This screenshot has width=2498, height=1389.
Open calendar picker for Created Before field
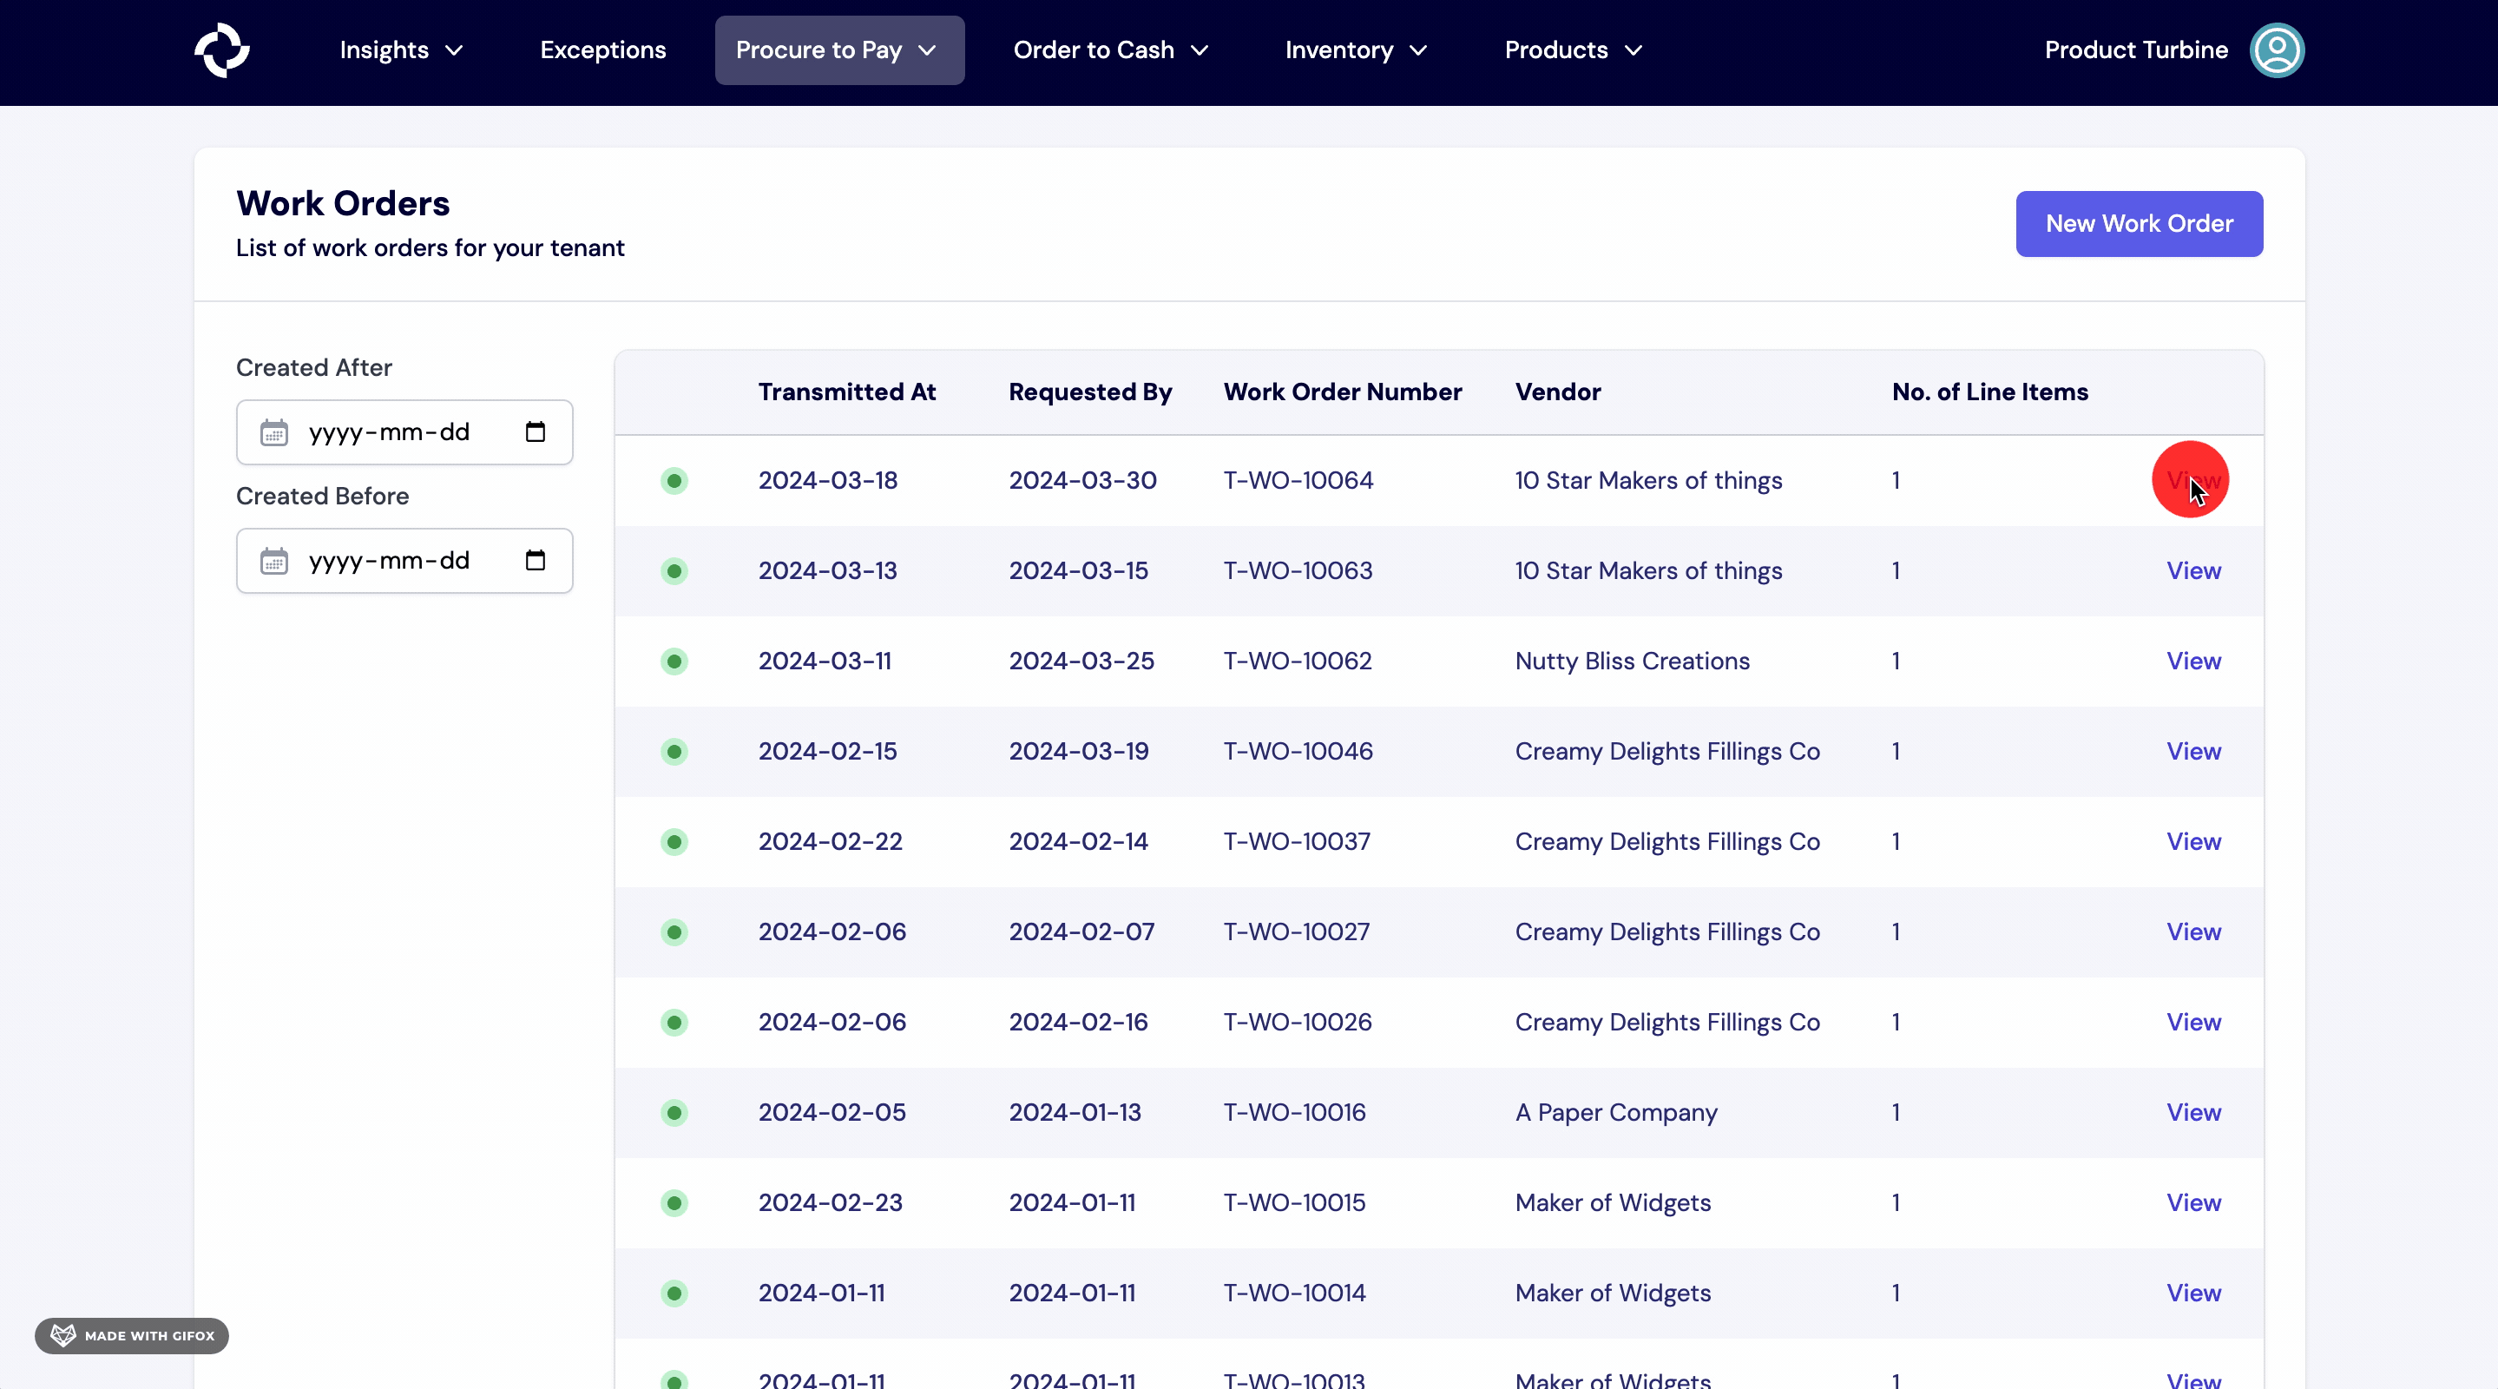point(536,561)
